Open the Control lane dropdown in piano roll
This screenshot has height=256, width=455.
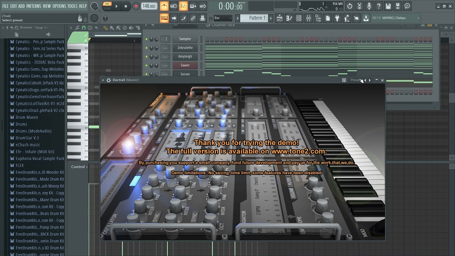pos(80,167)
